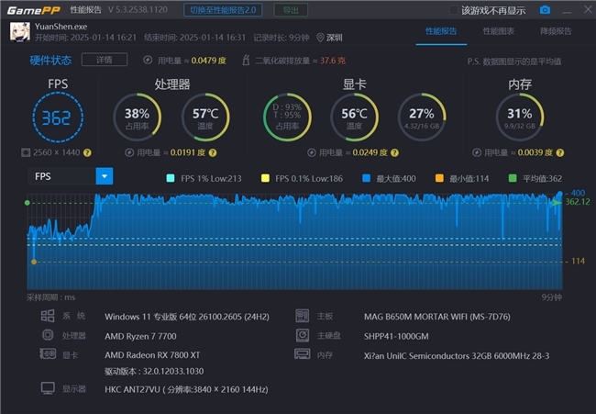Click help icon next to 0.0191 度
Viewport: 596px width, 414px height.
pyautogui.click(x=213, y=152)
